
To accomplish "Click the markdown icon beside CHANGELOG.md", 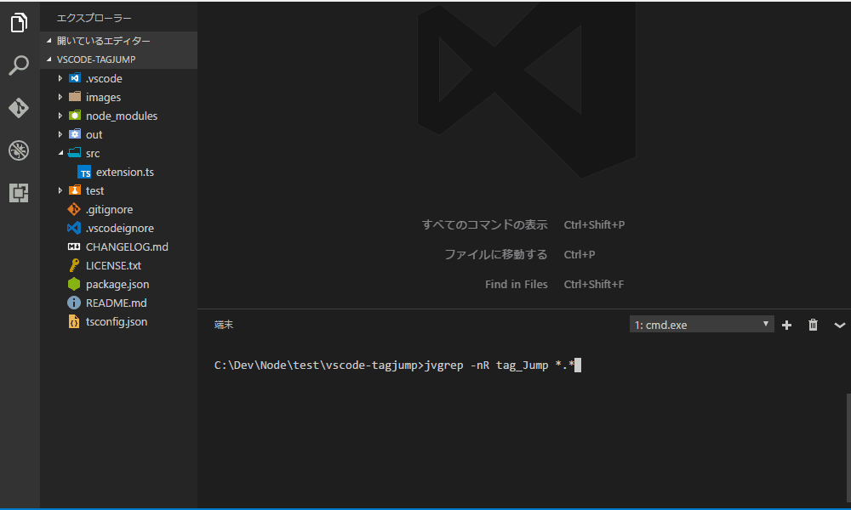I will pyautogui.click(x=74, y=246).
